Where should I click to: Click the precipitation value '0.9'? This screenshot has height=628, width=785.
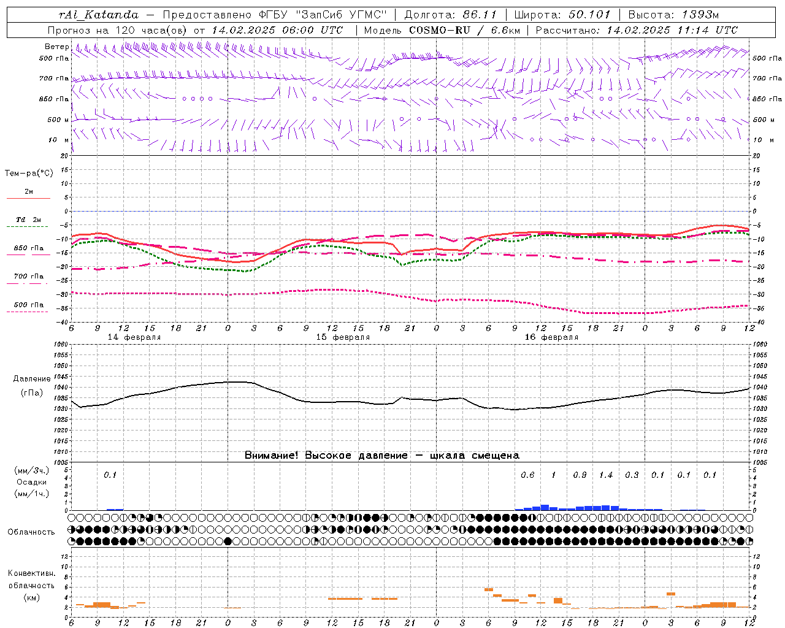click(x=580, y=475)
